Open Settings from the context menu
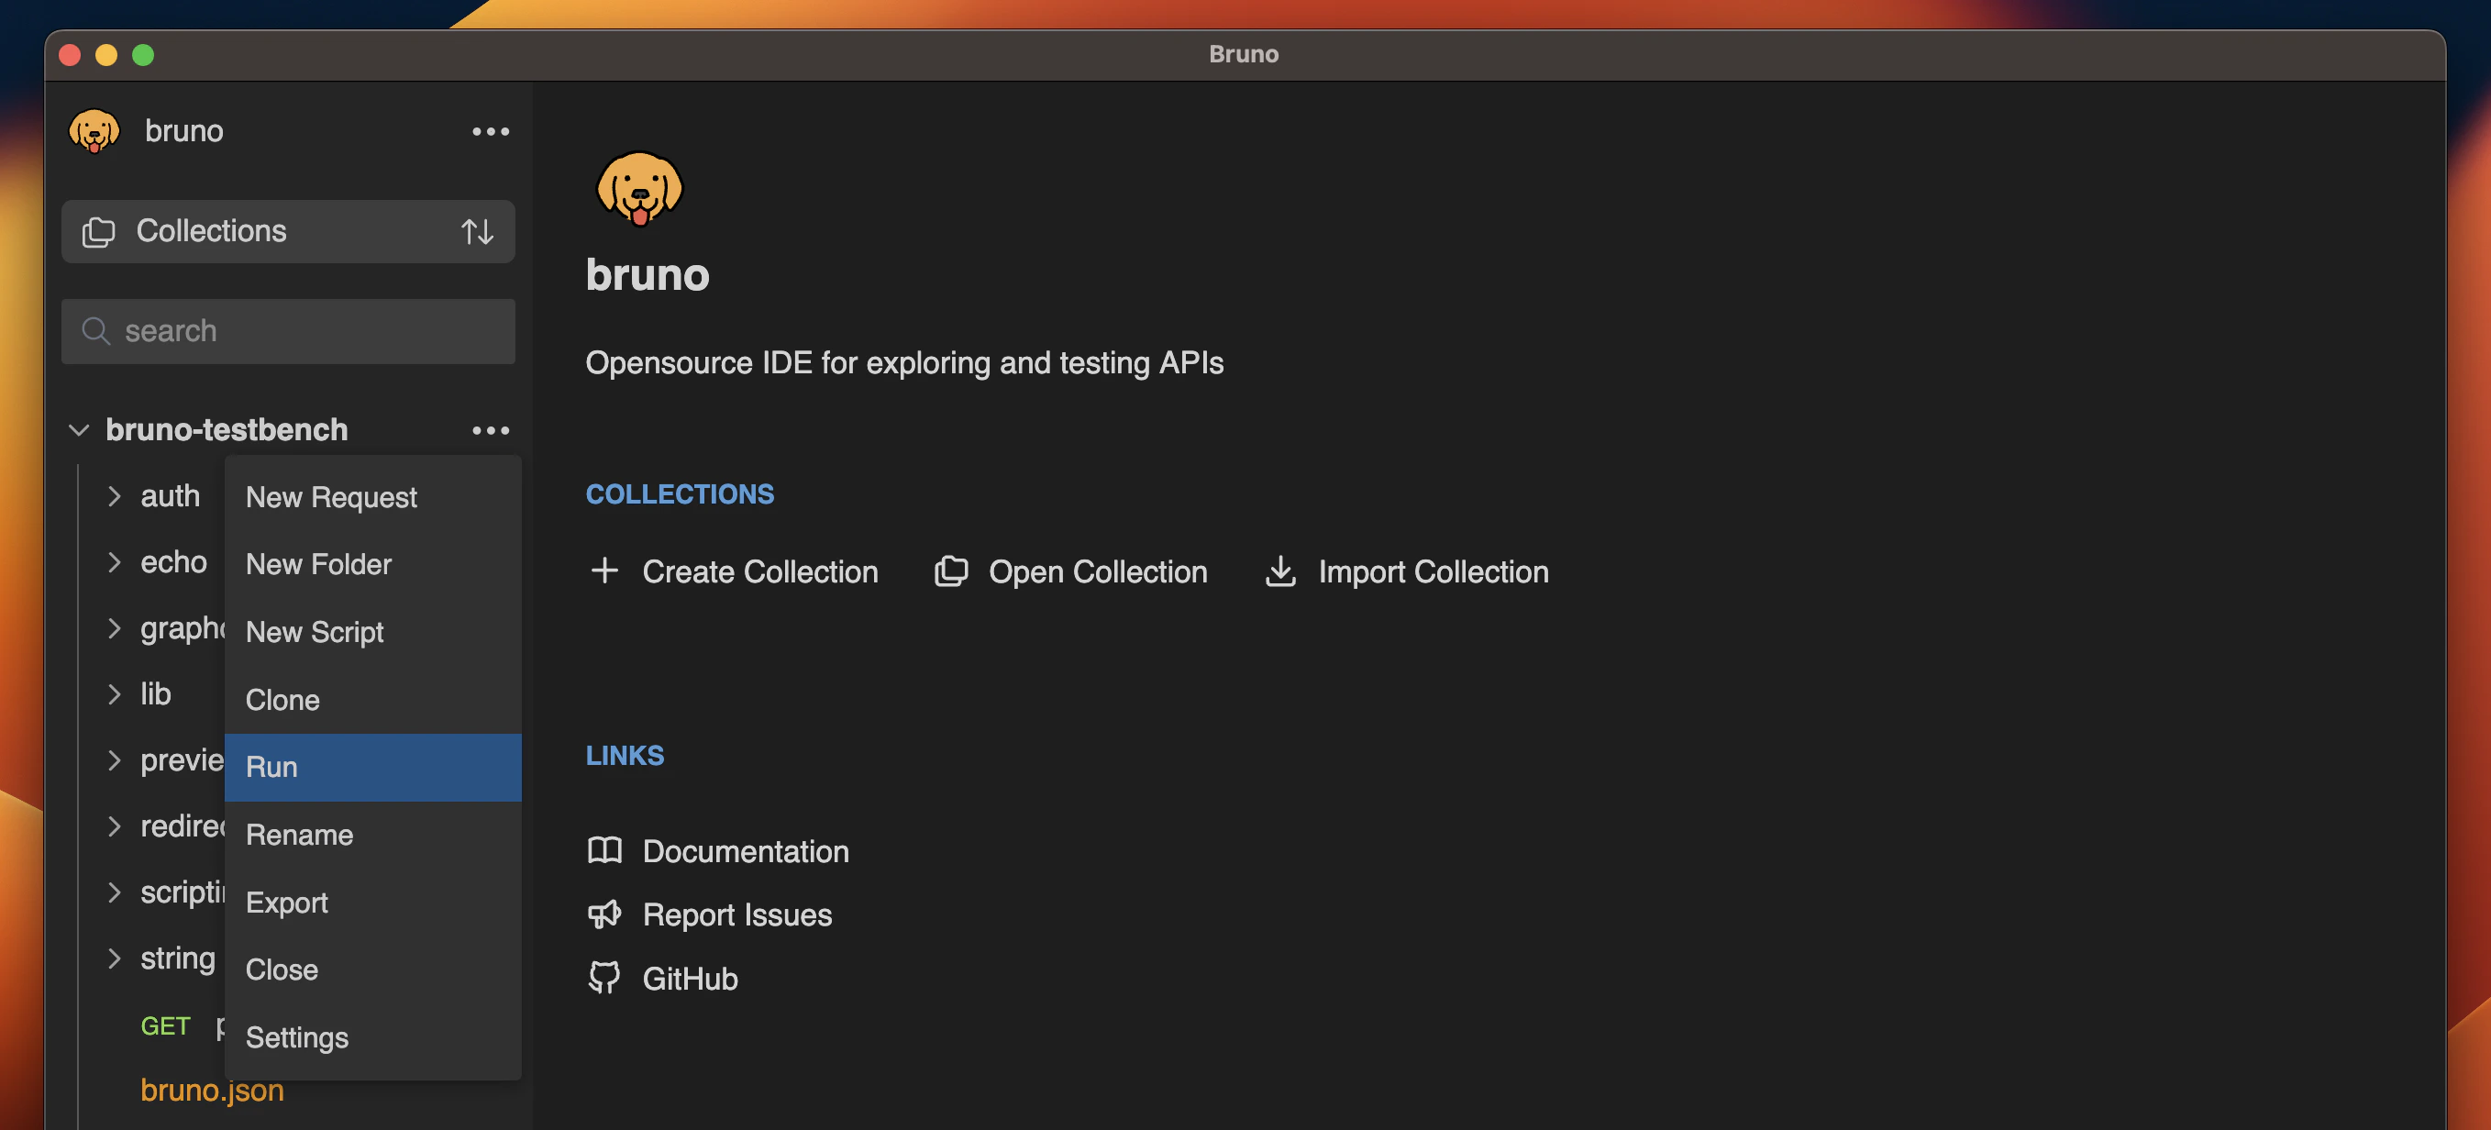The width and height of the screenshot is (2491, 1130). coord(297,1037)
